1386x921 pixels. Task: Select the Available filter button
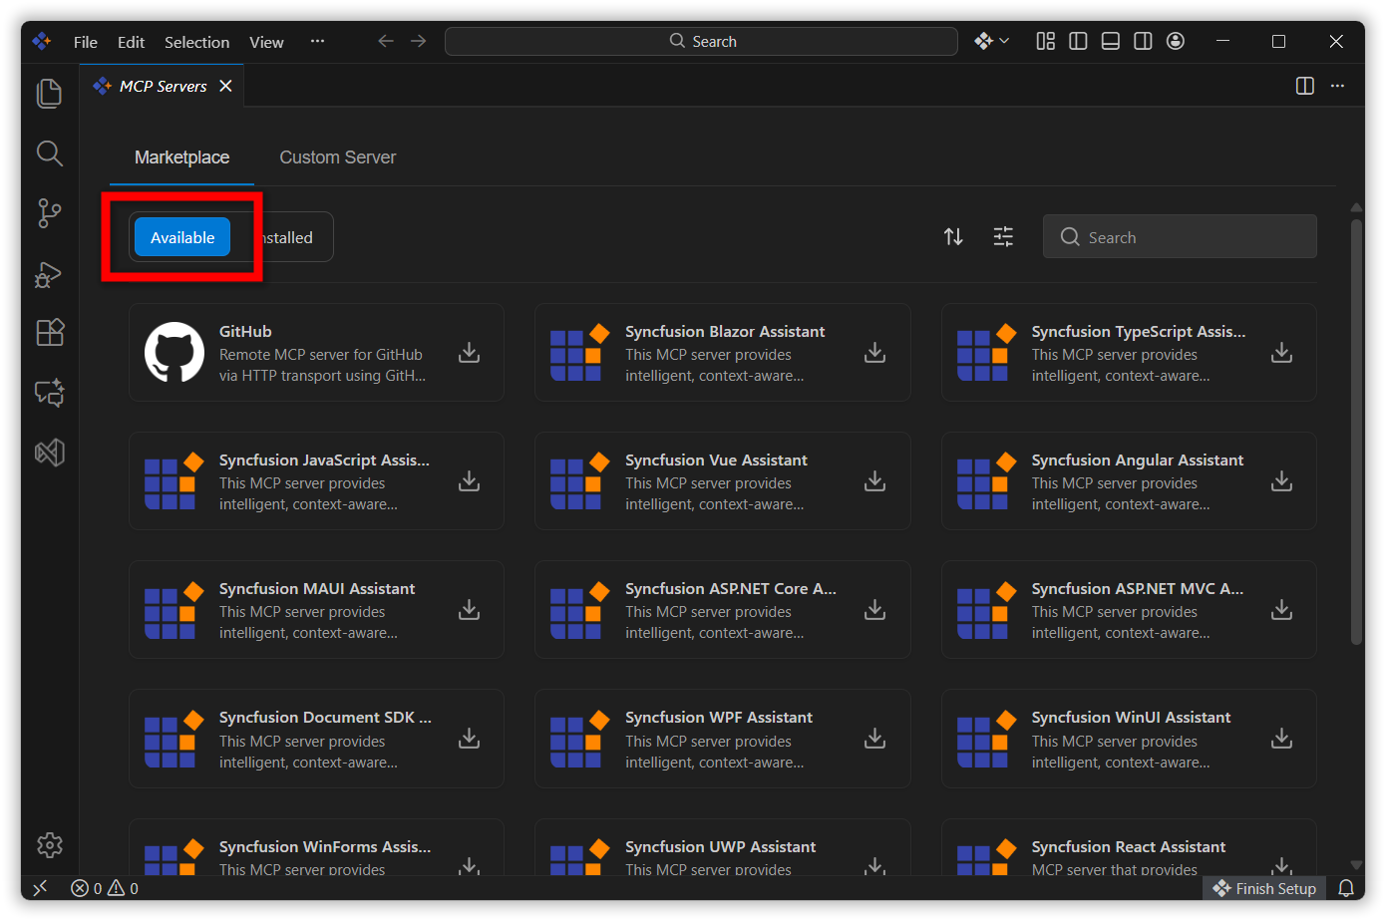[182, 237]
